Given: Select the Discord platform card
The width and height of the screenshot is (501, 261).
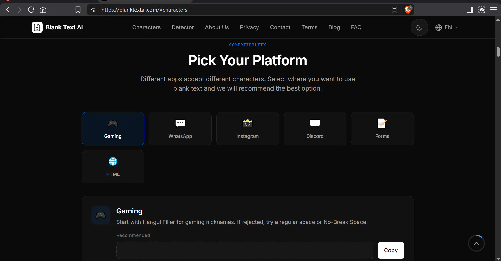Looking at the screenshot, I should point(315,129).
